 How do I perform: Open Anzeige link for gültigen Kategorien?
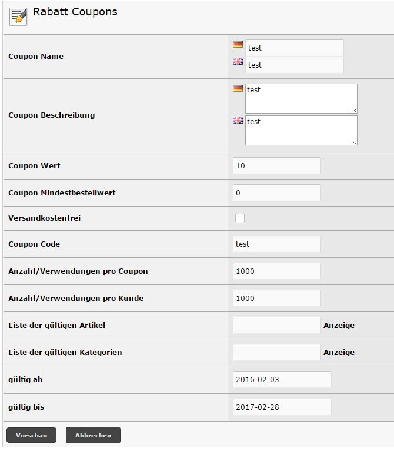[x=339, y=353]
